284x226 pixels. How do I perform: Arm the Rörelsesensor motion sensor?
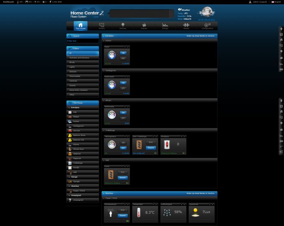(x=123, y=210)
